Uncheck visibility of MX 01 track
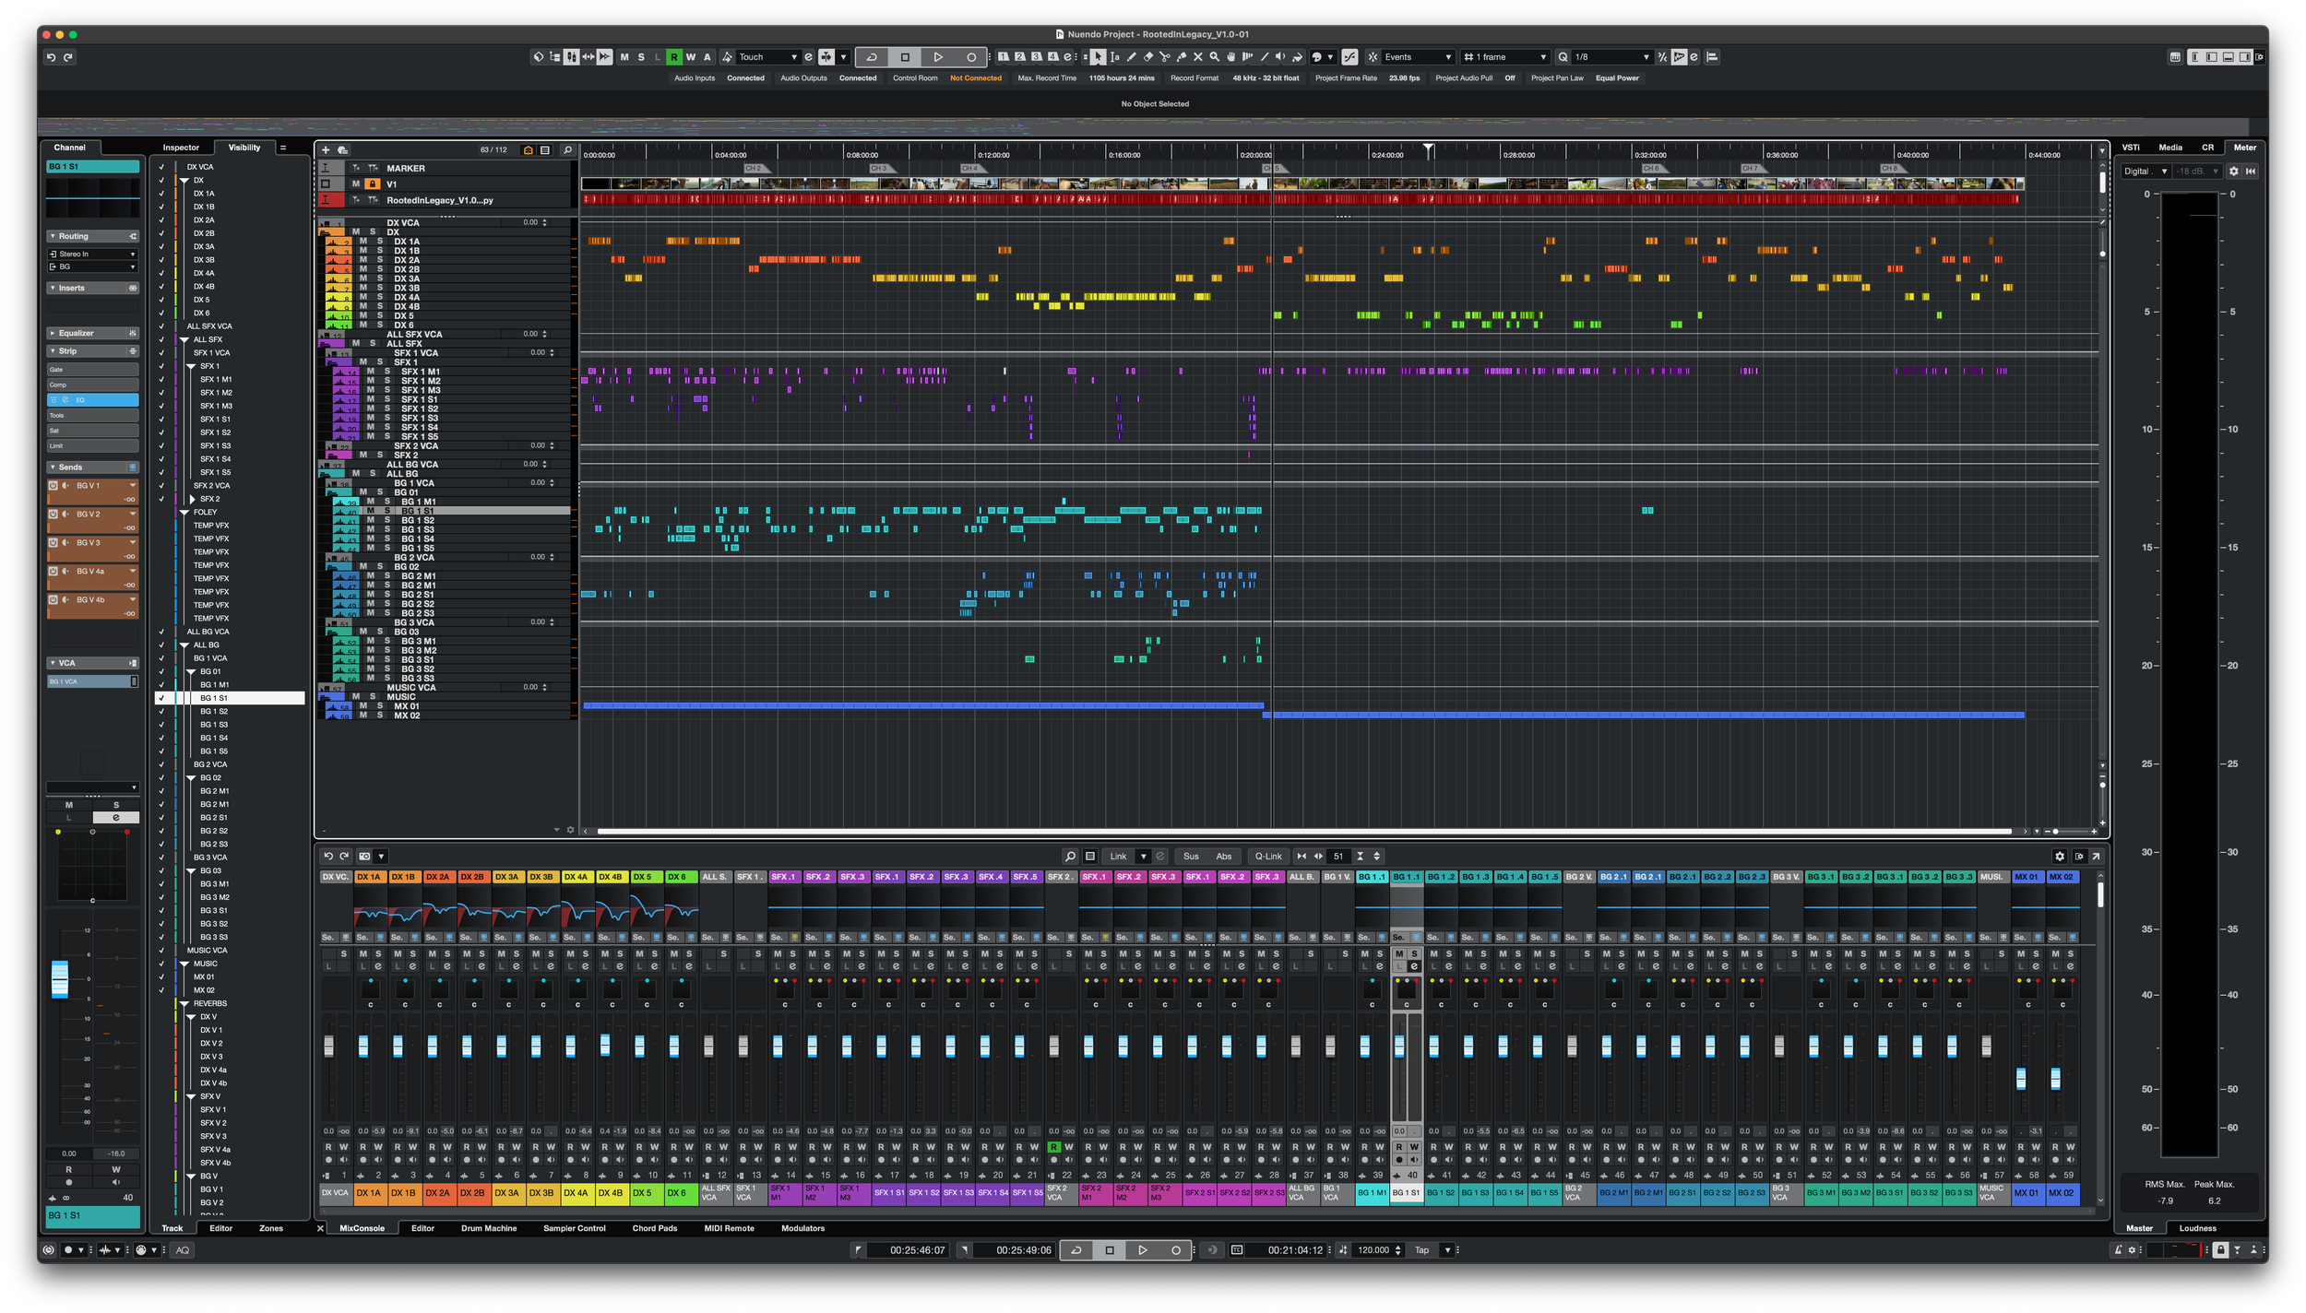Viewport: 2306px width, 1313px height. coord(161,976)
